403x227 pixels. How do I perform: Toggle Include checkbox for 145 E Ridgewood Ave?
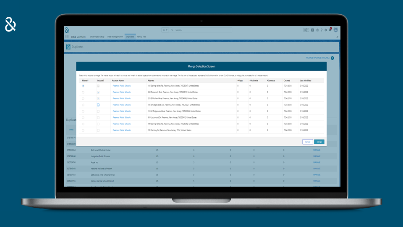(x=98, y=105)
